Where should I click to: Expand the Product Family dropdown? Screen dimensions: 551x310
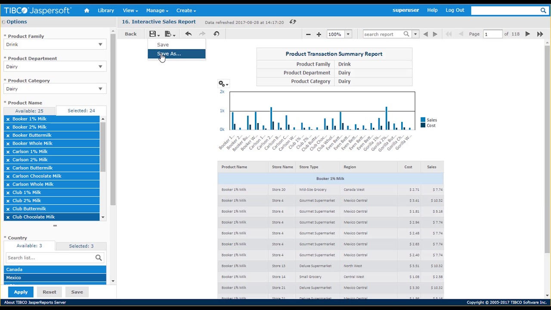tap(100, 44)
